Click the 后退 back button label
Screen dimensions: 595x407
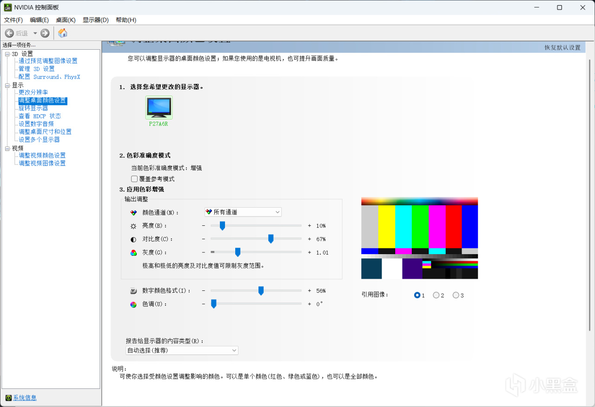point(22,33)
